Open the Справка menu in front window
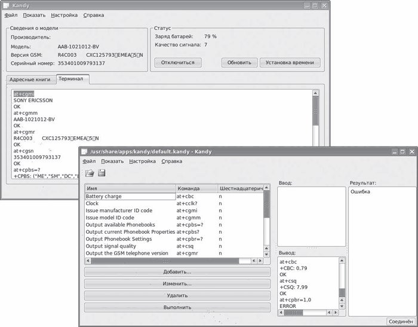The image size is (418, 327). point(172,161)
